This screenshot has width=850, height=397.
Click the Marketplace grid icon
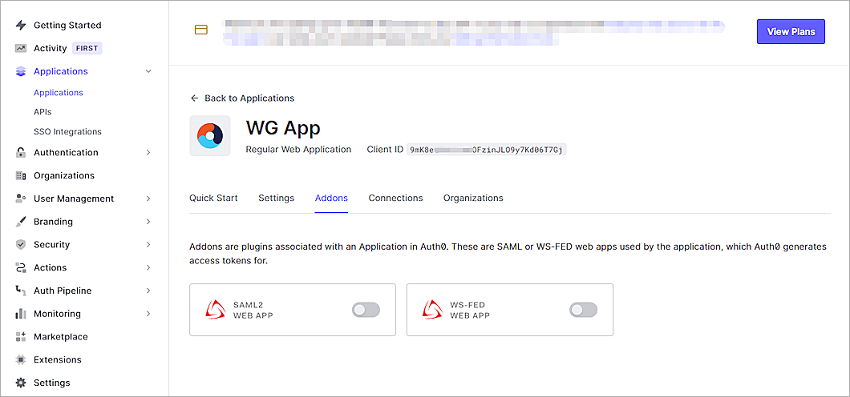click(21, 336)
